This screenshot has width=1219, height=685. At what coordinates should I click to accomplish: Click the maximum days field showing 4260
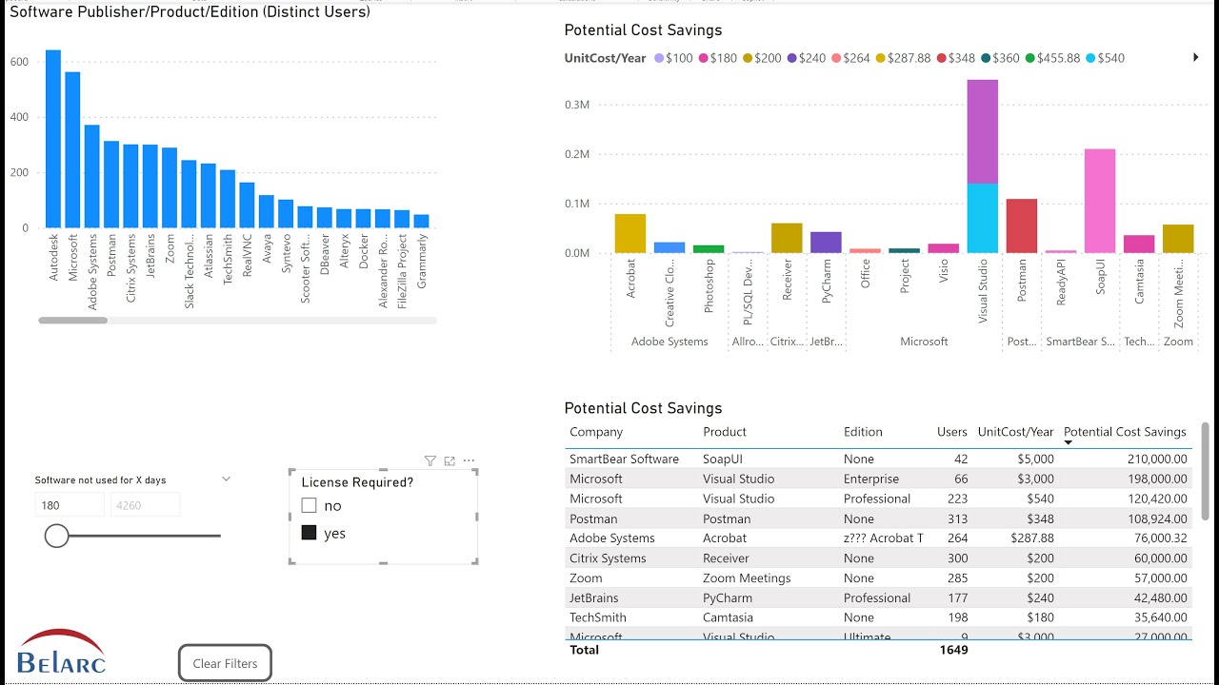[x=145, y=505]
